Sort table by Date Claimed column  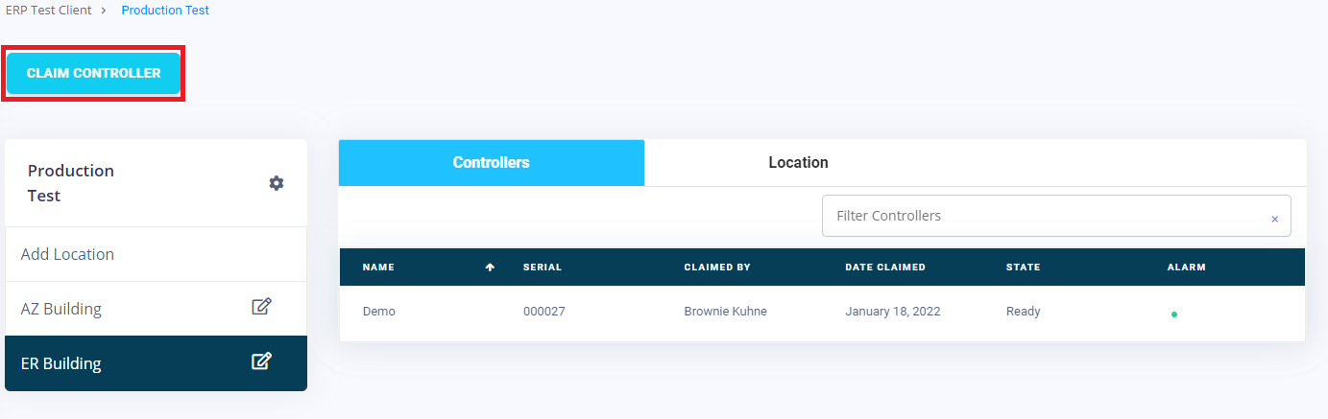[x=884, y=268]
